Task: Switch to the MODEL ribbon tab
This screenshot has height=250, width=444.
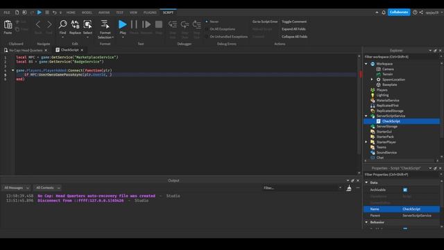Action: tap(87, 12)
